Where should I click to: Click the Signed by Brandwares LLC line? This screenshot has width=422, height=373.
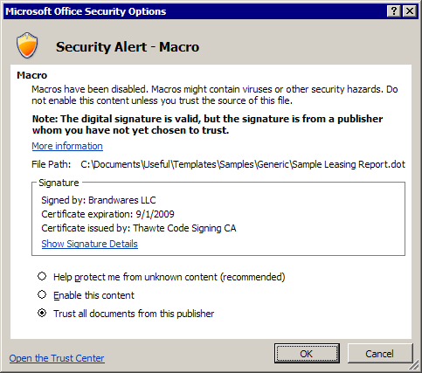(99, 200)
